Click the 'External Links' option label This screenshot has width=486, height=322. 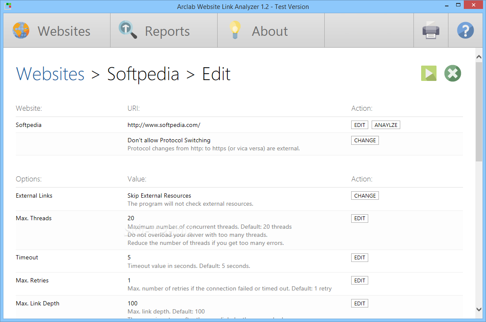[34, 195]
